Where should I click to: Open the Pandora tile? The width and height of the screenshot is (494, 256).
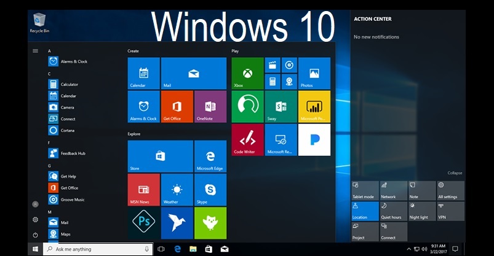point(314,139)
